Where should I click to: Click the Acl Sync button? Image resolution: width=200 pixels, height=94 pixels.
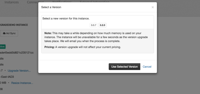coord(9,33)
